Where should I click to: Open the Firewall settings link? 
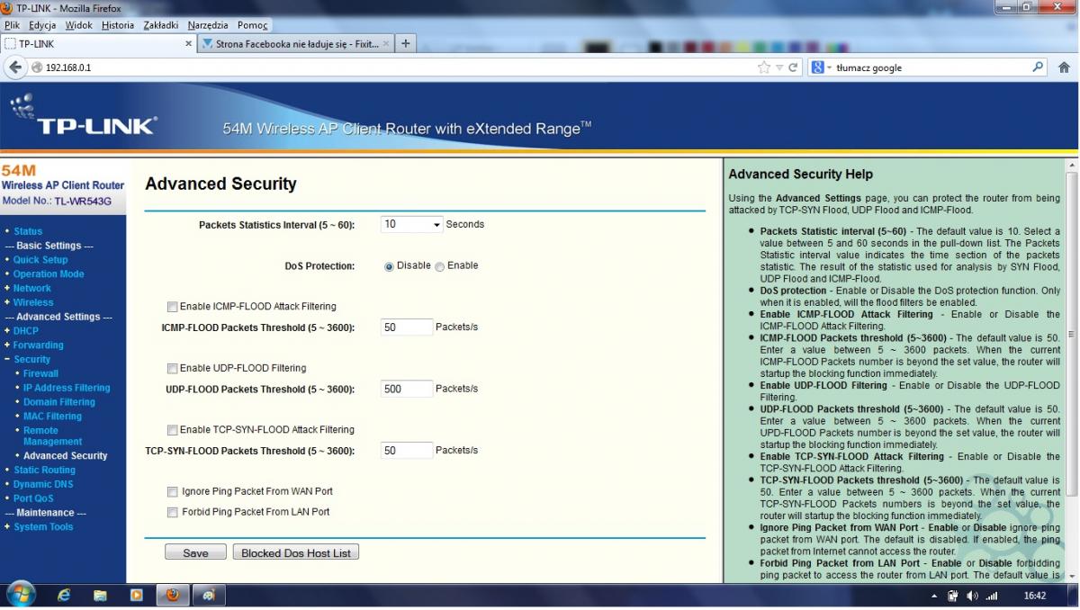click(x=40, y=374)
